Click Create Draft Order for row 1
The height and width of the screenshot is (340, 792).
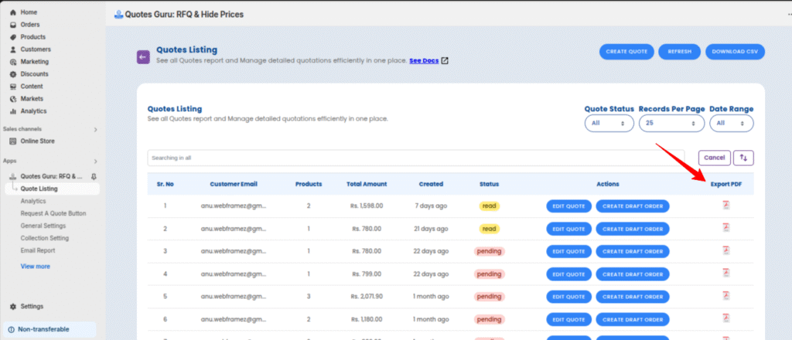pyautogui.click(x=633, y=206)
